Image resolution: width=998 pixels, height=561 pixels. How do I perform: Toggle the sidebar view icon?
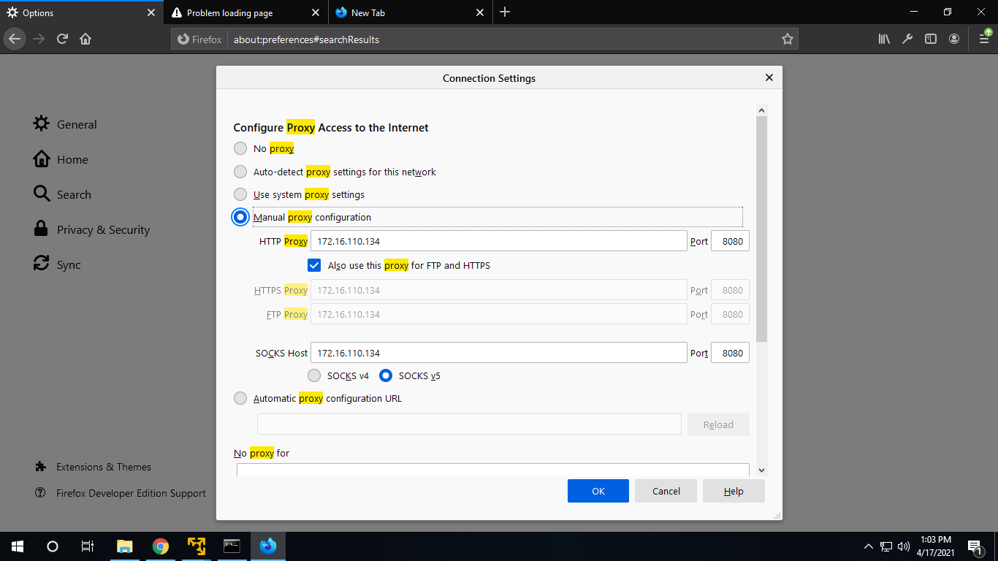pyautogui.click(x=931, y=39)
